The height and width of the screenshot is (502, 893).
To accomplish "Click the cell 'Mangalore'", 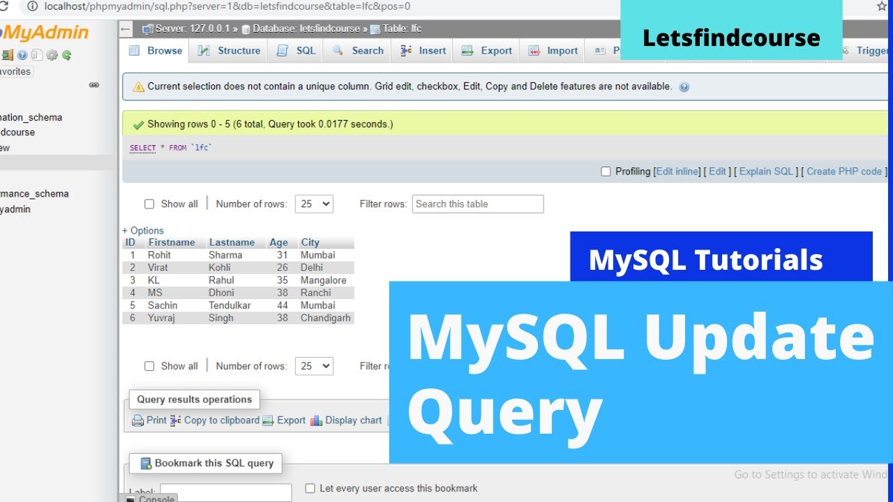I will click(324, 280).
